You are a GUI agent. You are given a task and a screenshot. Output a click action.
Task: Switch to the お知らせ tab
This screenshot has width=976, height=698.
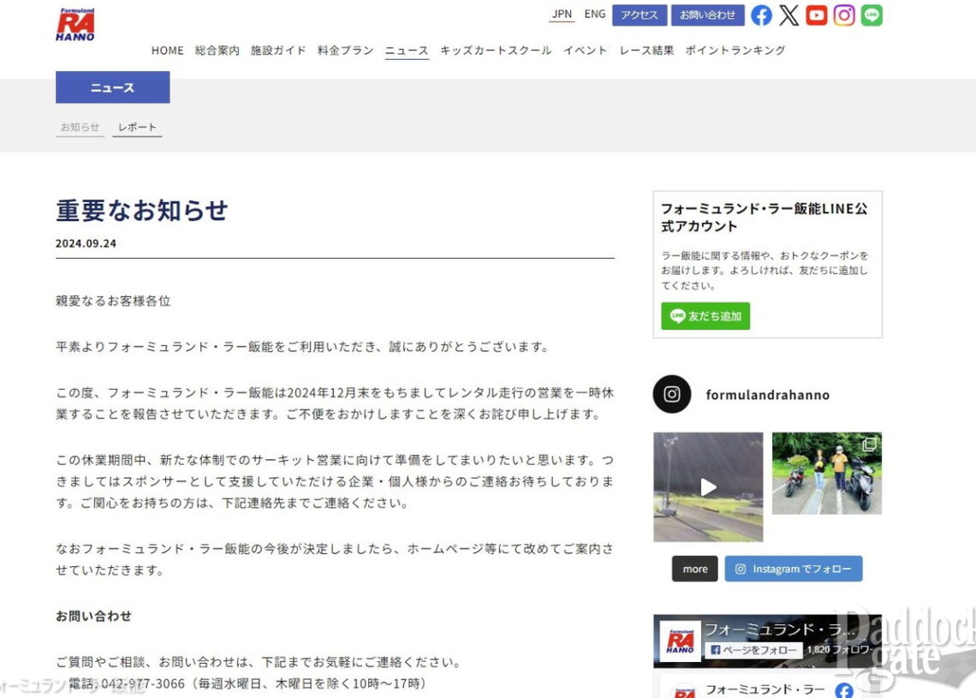pos(80,126)
